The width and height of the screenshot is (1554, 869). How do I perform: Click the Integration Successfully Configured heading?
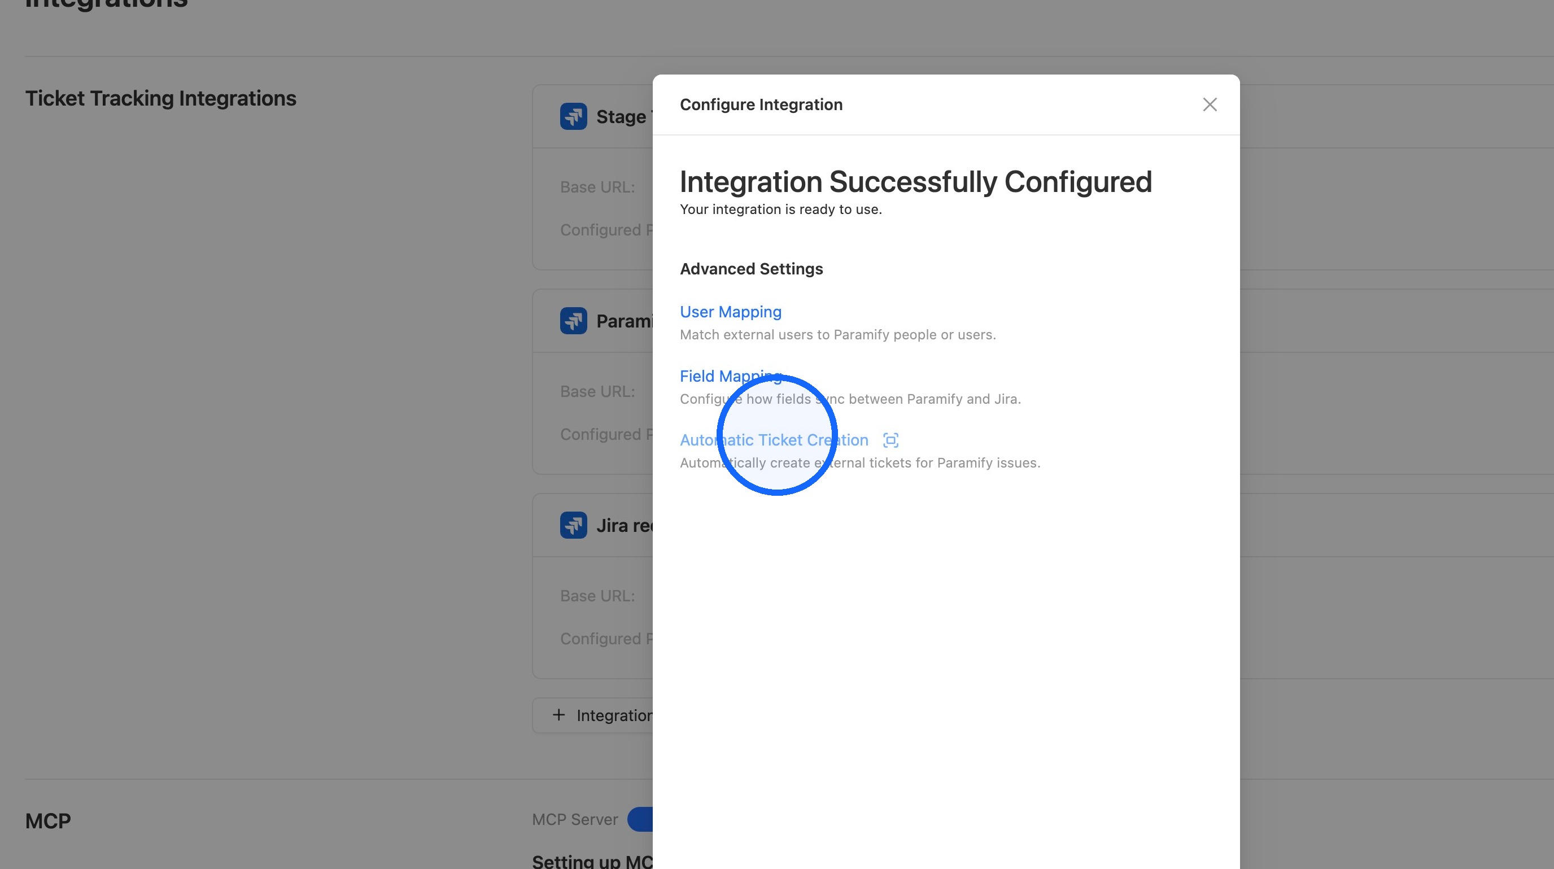click(916, 181)
